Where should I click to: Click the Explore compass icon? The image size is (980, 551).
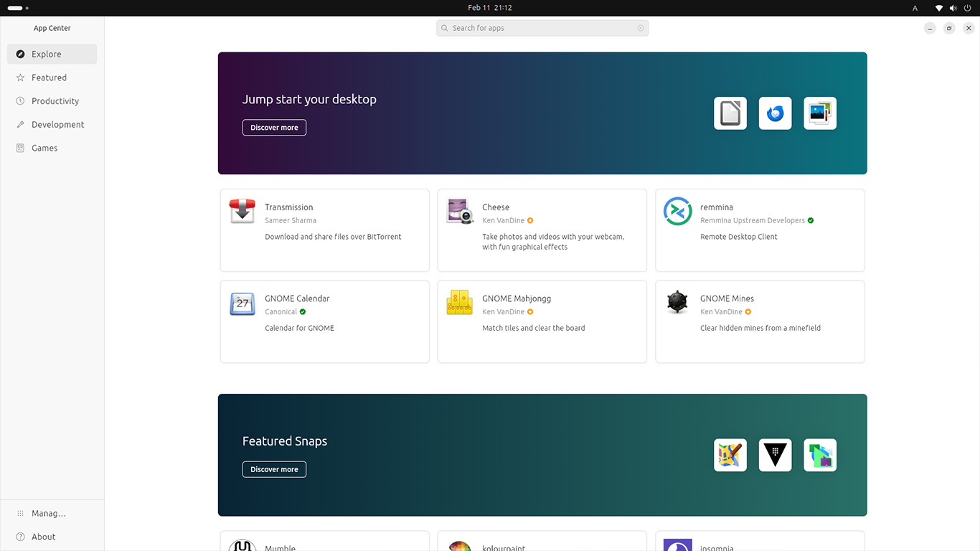pos(20,54)
